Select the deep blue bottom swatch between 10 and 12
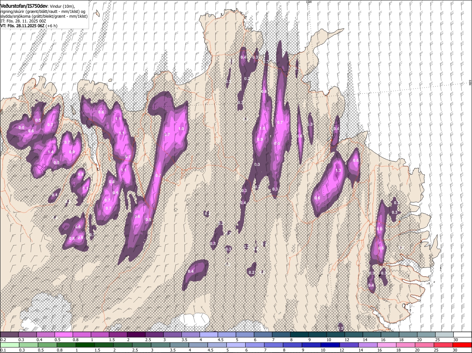Screen dimensions: 472x353 (x=331, y=345)
